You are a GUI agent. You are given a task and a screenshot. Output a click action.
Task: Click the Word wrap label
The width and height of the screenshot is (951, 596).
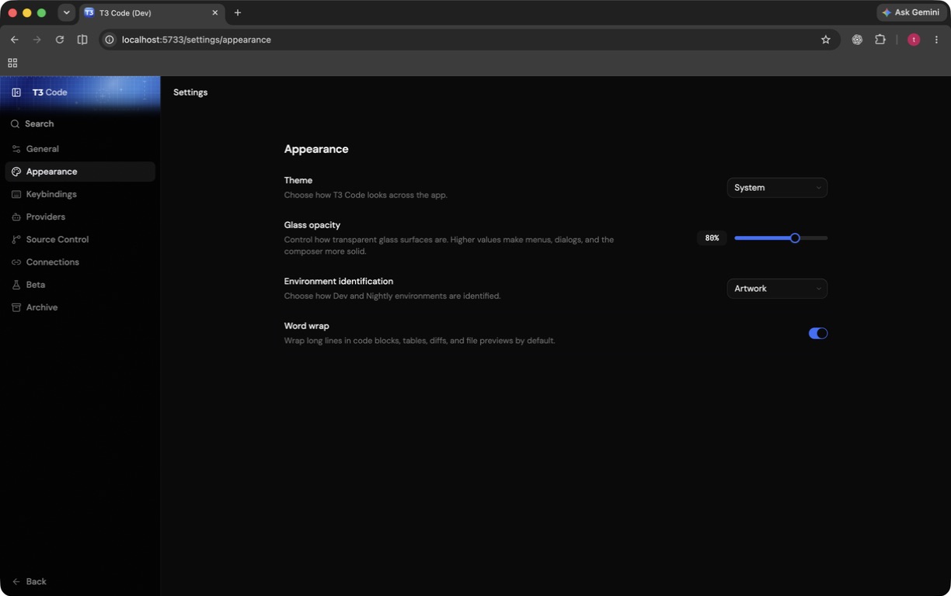307,326
